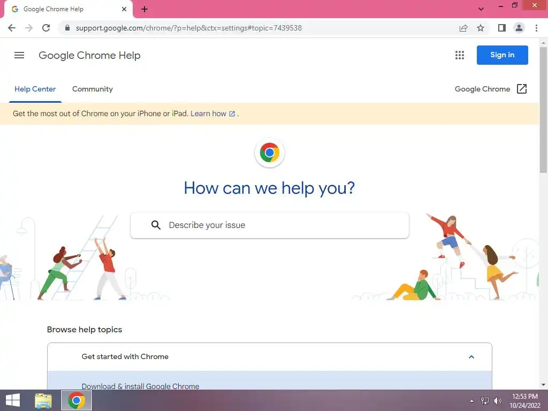Image resolution: width=548 pixels, height=411 pixels.
Task: View site information lock icon
Action: (x=67, y=28)
